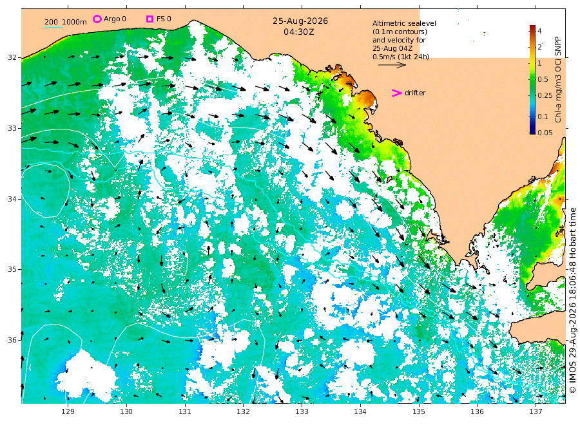Click the 'FS 0' legend label
The width and height of the screenshot is (580, 425).
(164, 19)
